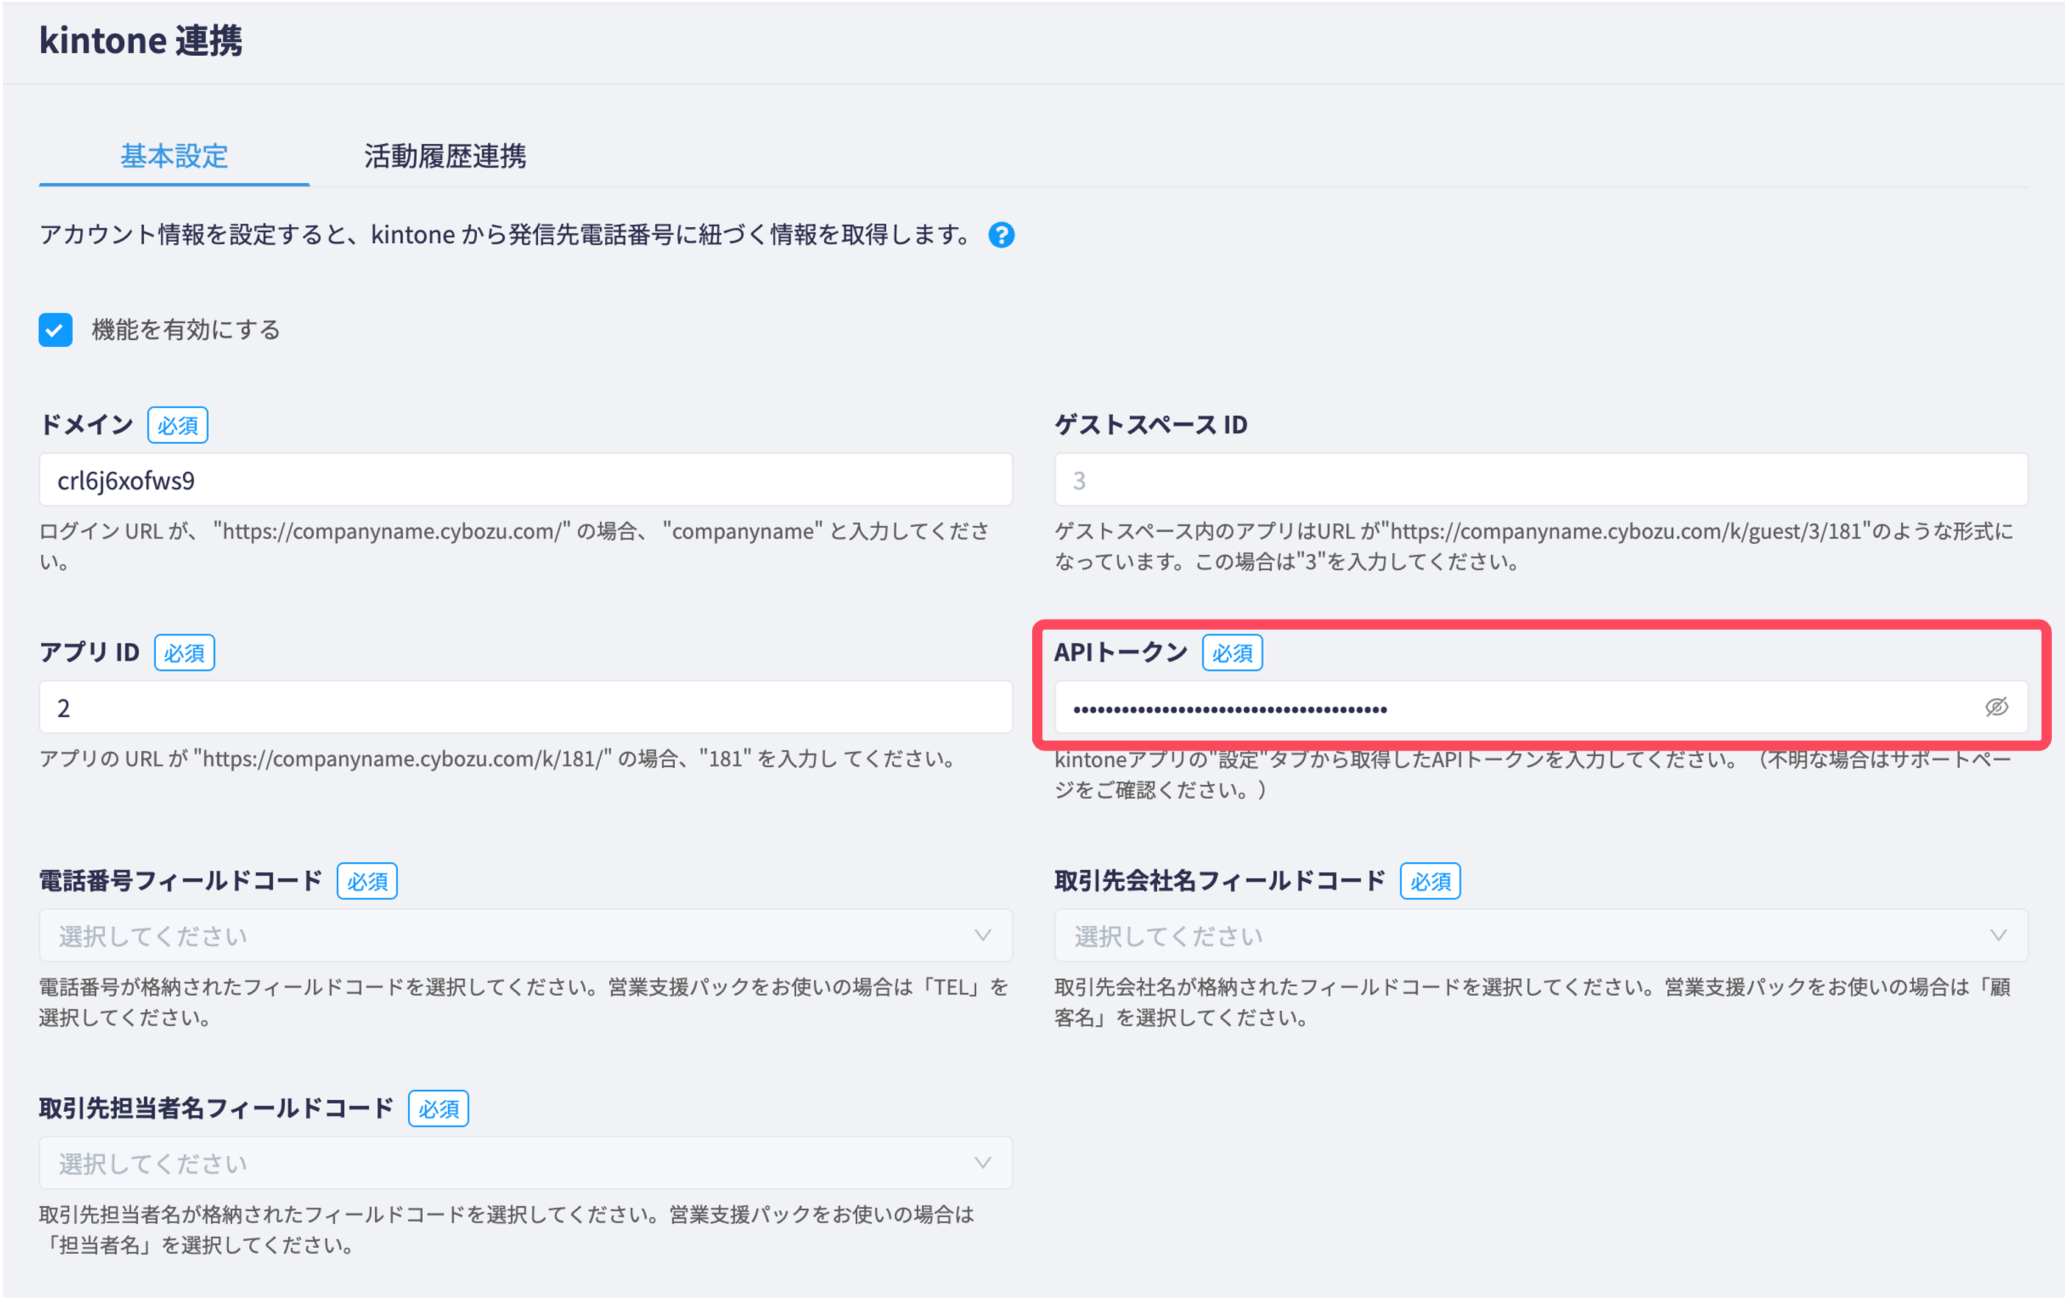
Task: Click the 機能を有効にする label text
Action: (x=186, y=329)
